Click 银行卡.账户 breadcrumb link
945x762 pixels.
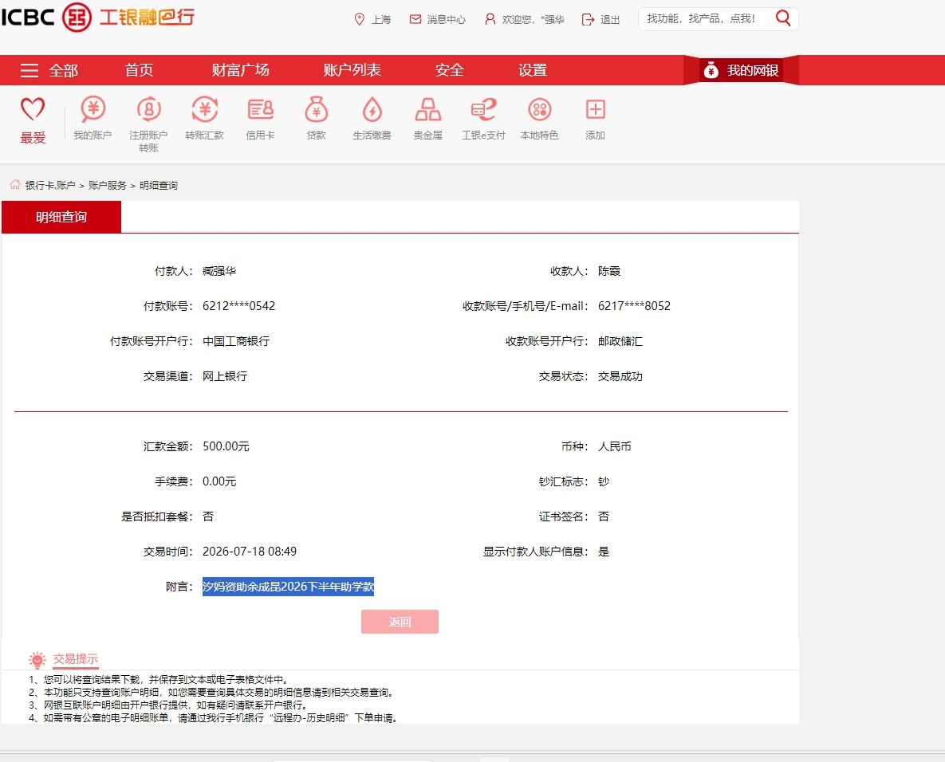click(50, 186)
